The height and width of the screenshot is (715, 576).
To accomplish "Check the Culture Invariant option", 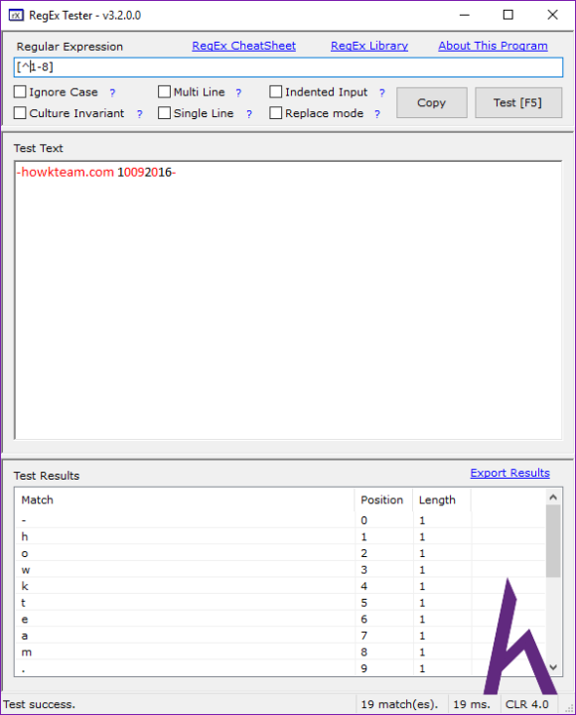I will click(20, 113).
